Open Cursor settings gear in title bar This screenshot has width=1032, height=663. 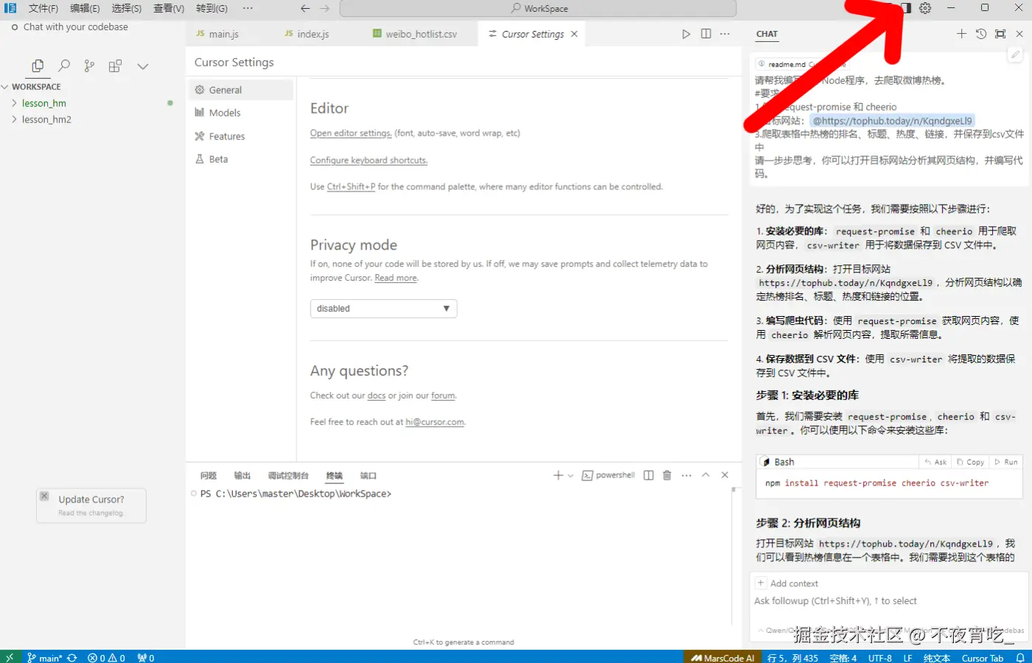point(925,8)
